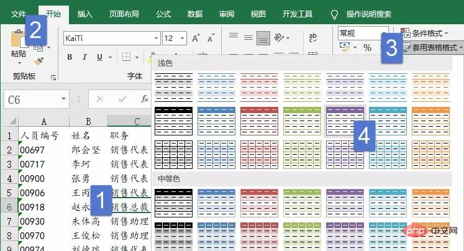
Task: Click the text orientation icon
Action: [x=278, y=37]
